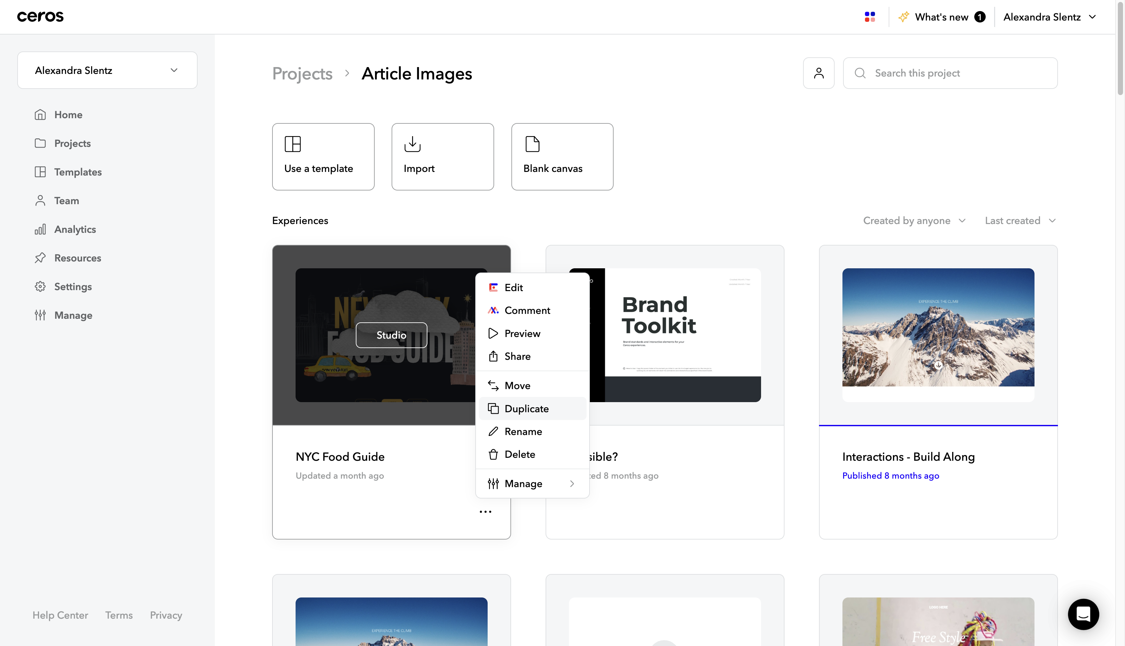Click the What's new notification badge
The image size is (1125, 646).
(979, 17)
